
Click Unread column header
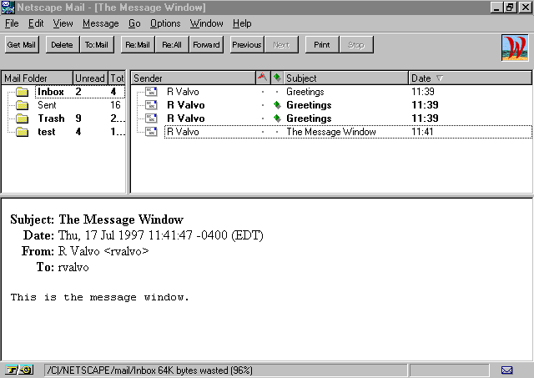pos(90,78)
